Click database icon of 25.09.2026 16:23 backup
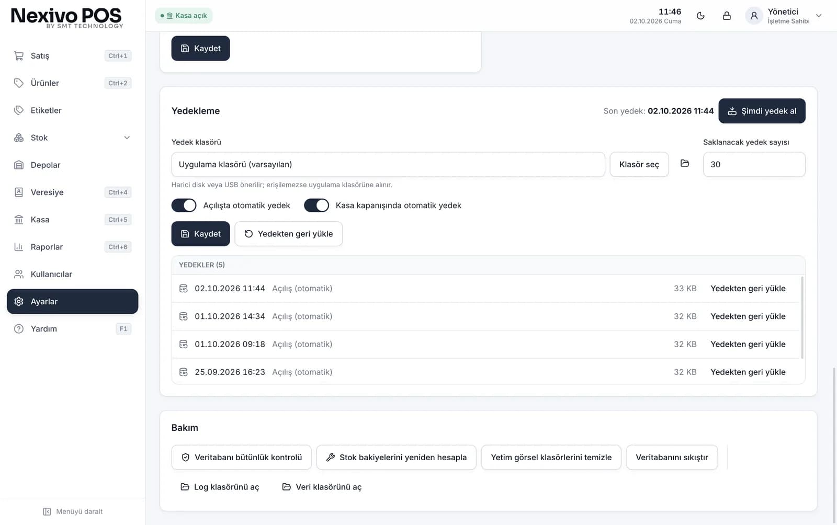This screenshot has height=525, width=837. point(184,372)
